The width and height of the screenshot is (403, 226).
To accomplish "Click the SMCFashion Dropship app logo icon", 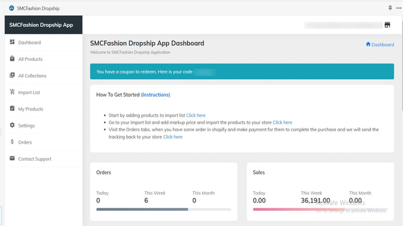I will pyautogui.click(x=11, y=8).
